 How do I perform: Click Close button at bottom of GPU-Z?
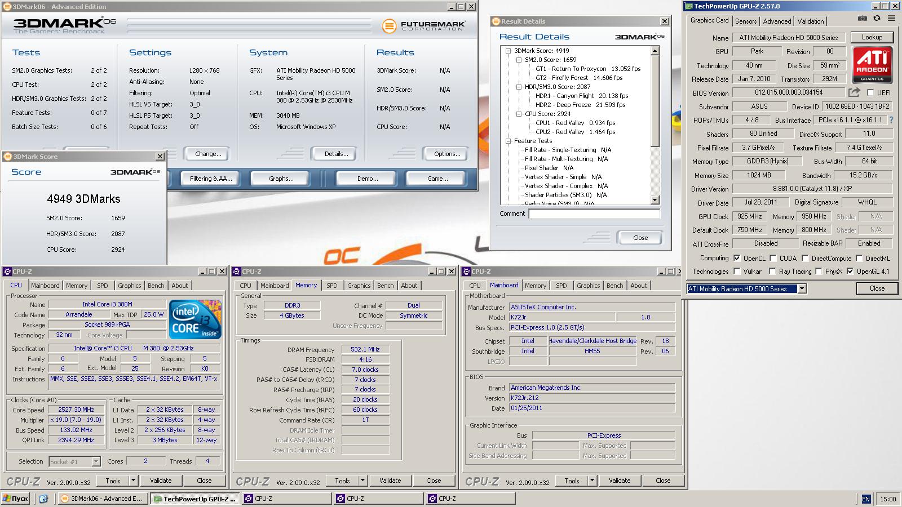[877, 288]
